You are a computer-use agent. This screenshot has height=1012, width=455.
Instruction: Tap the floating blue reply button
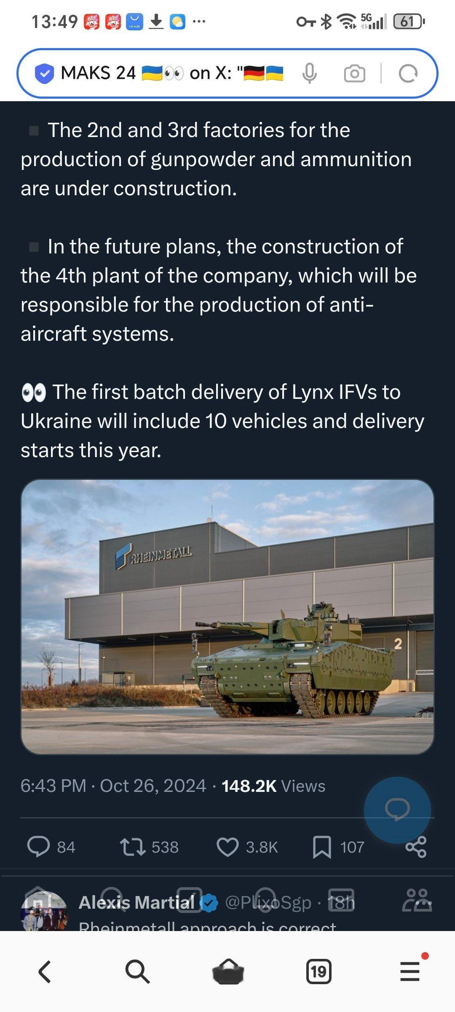click(x=397, y=810)
